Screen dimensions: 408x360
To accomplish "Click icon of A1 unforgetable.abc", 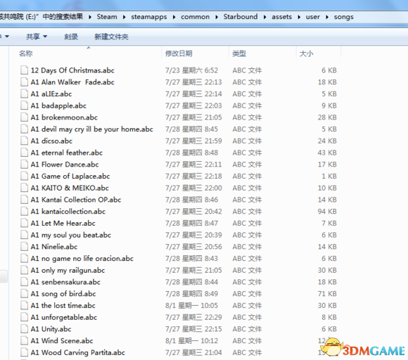I will point(24,317).
